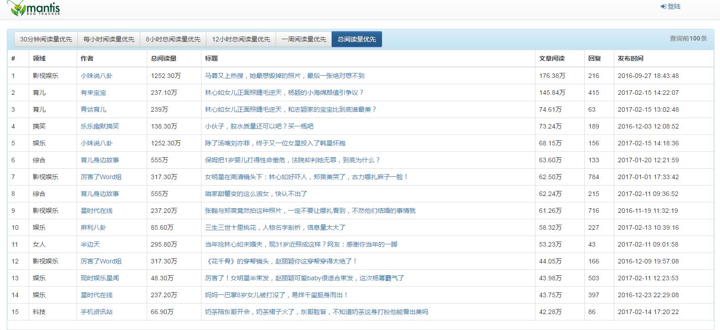720x330 pixels.
Task: Click the 登陆 login link
Action: click(x=670, y=6)
